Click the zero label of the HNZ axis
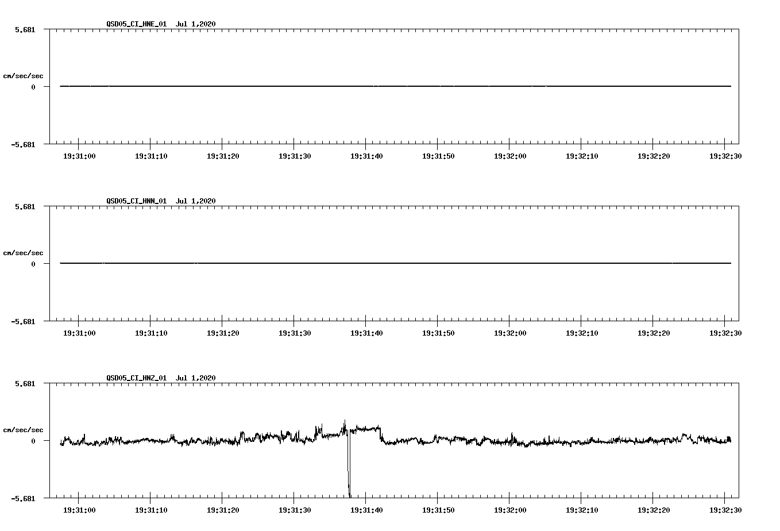Screen dimensions: 780x531 click(x=33, y=441)
